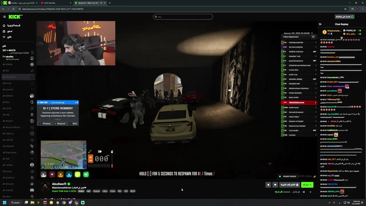366x206 pixels.
Task: Select the as7 tag
Action: (x=89, y=191)
